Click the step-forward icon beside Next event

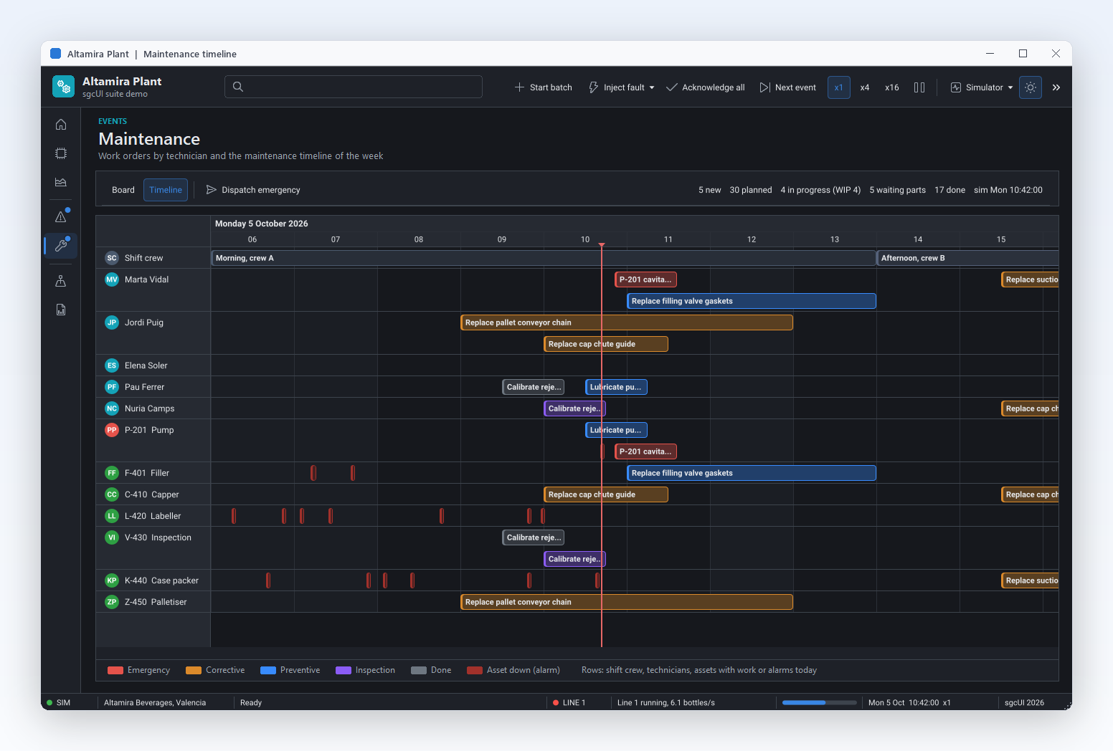tap(765, 87)
